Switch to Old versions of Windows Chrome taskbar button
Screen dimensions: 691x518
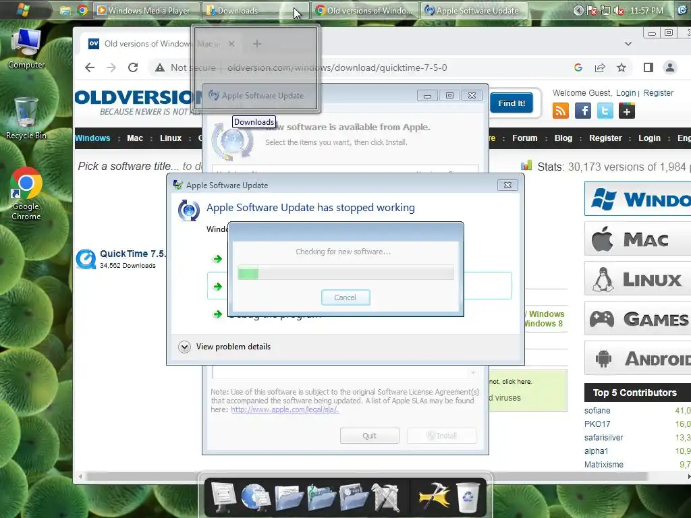click(x=364, y=11)
